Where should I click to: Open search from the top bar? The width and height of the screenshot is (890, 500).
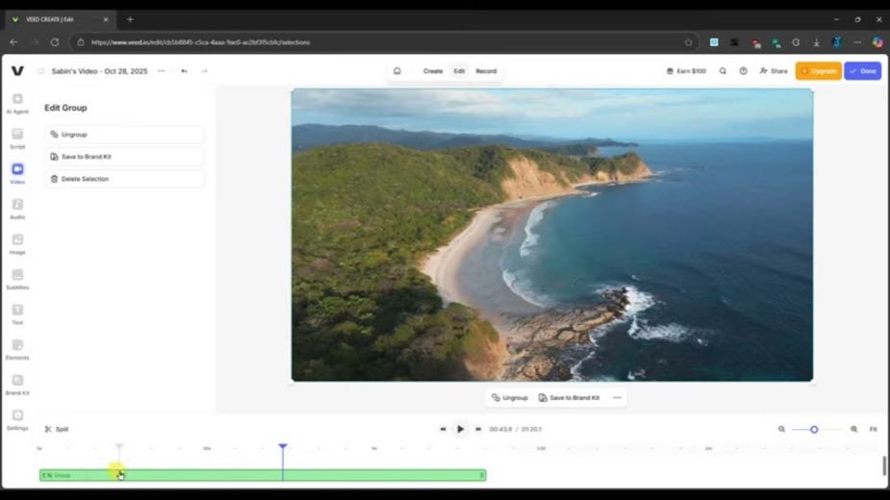pos(723,71)
